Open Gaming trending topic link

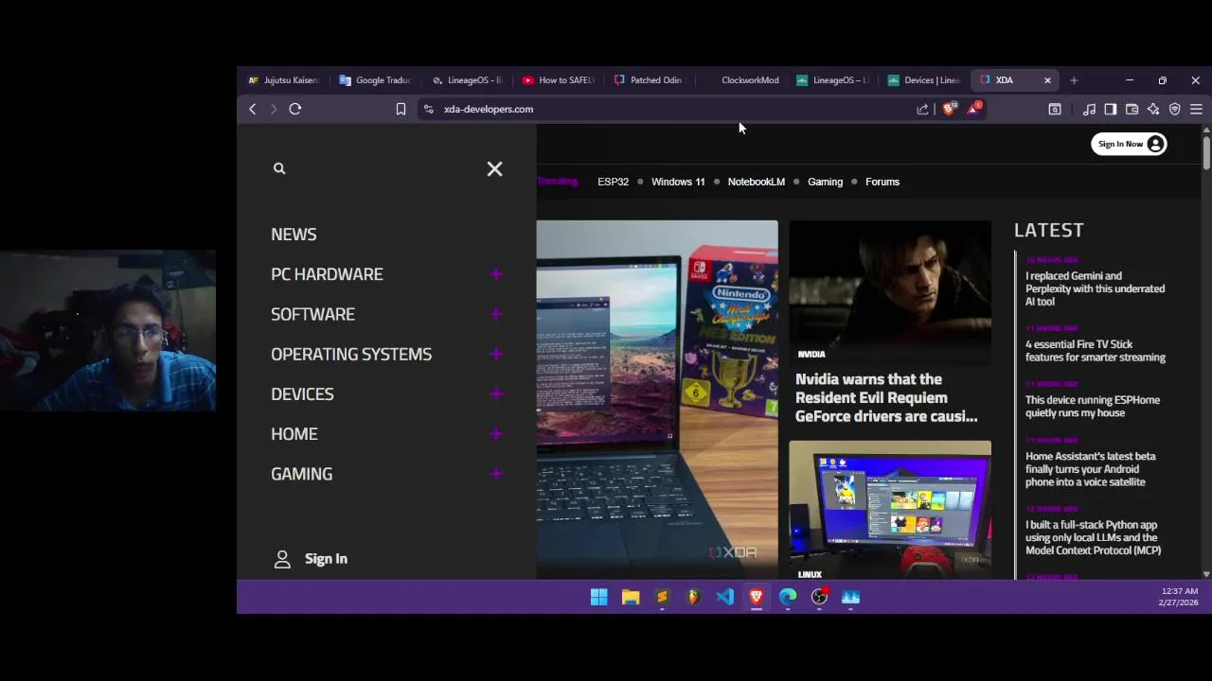coord(825,182)
